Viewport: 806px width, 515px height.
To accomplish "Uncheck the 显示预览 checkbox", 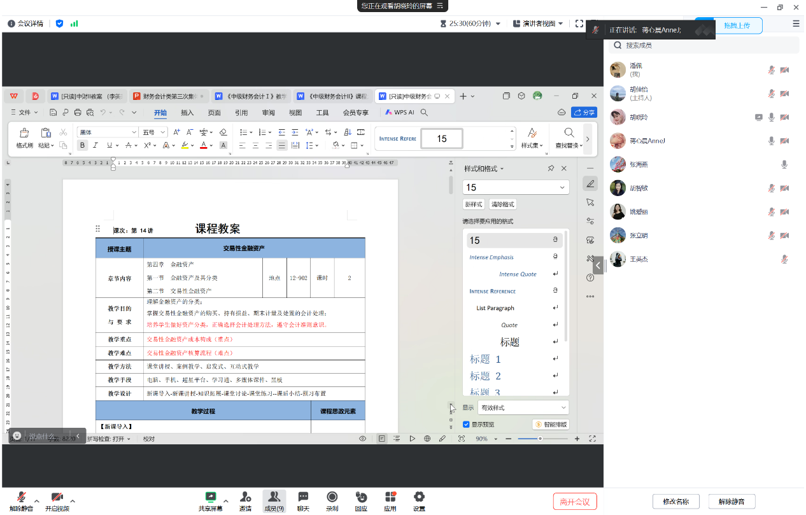I will point(467,425).
